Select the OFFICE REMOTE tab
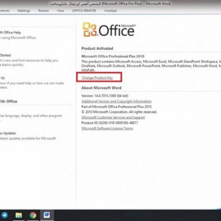This screenshot has width=221, height=221. click(84, 11)
